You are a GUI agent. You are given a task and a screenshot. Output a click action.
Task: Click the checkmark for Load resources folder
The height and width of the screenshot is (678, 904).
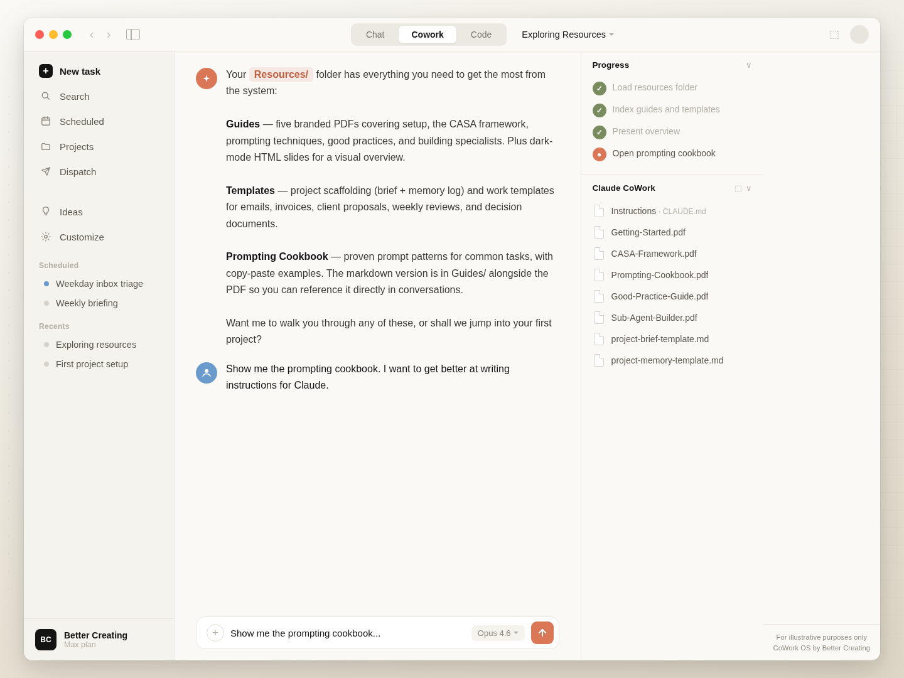coord(600,89)
